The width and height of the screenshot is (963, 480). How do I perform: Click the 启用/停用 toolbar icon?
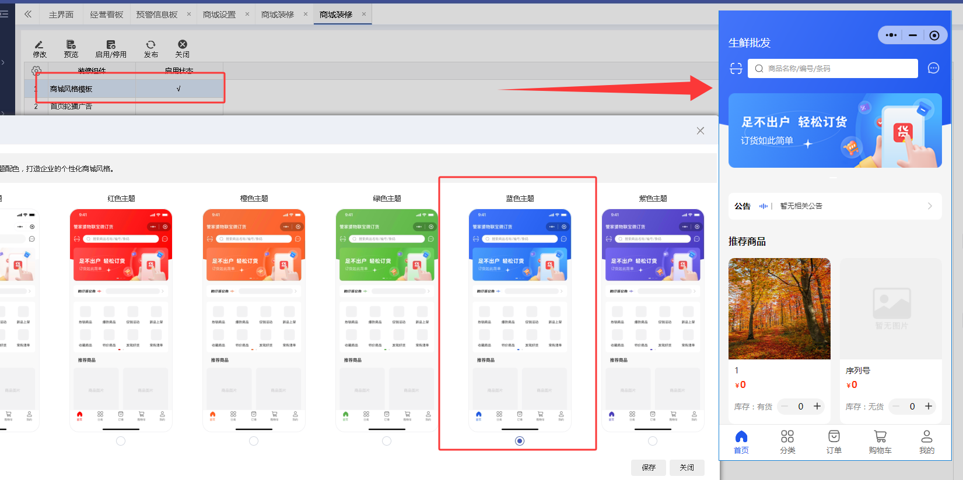(x=111, y=45)
